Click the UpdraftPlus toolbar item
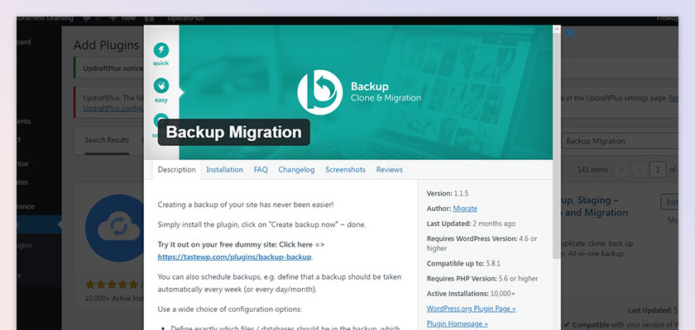This screenshot has height=330, width=695. [x=185, y=18]
